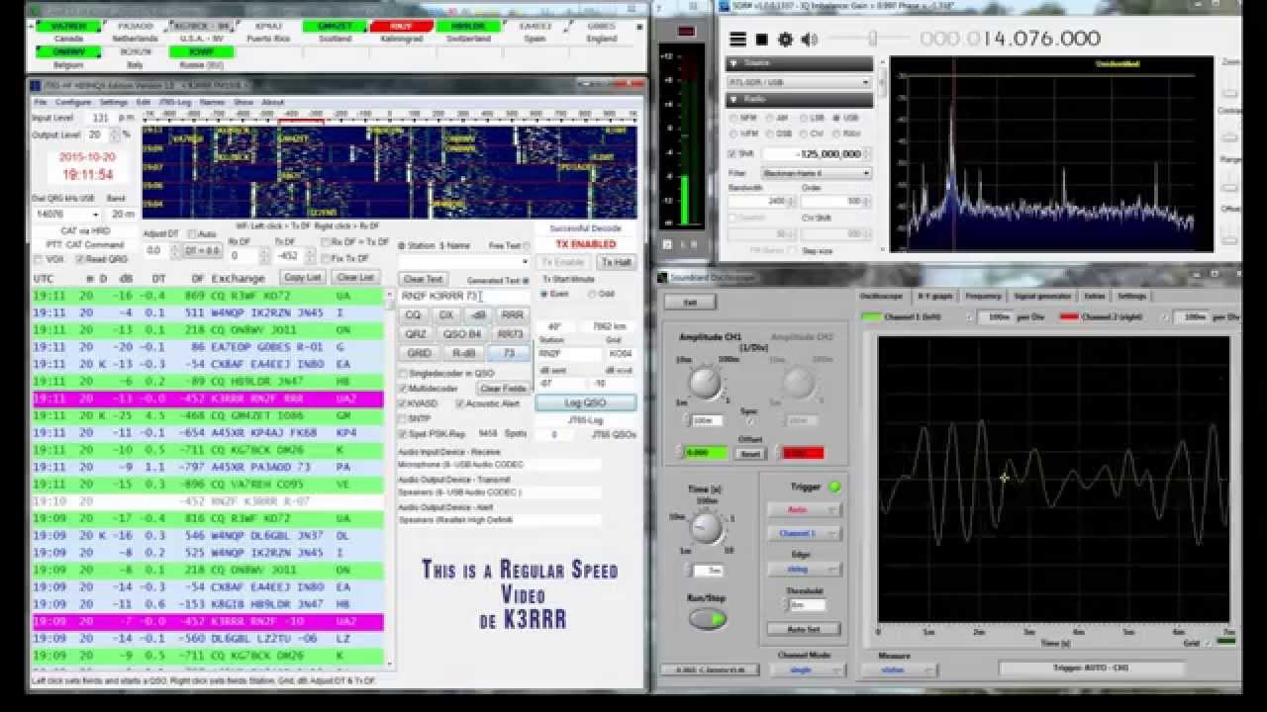Open the JT65-HF Configure menu

tap(73, 102)
